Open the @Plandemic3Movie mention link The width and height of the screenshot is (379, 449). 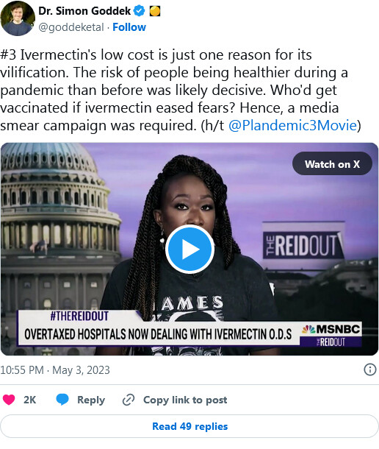[292, 125]
